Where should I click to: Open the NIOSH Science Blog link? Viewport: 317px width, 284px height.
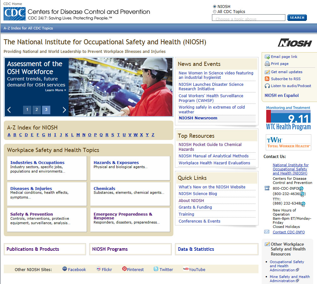(x=198, y=193)
